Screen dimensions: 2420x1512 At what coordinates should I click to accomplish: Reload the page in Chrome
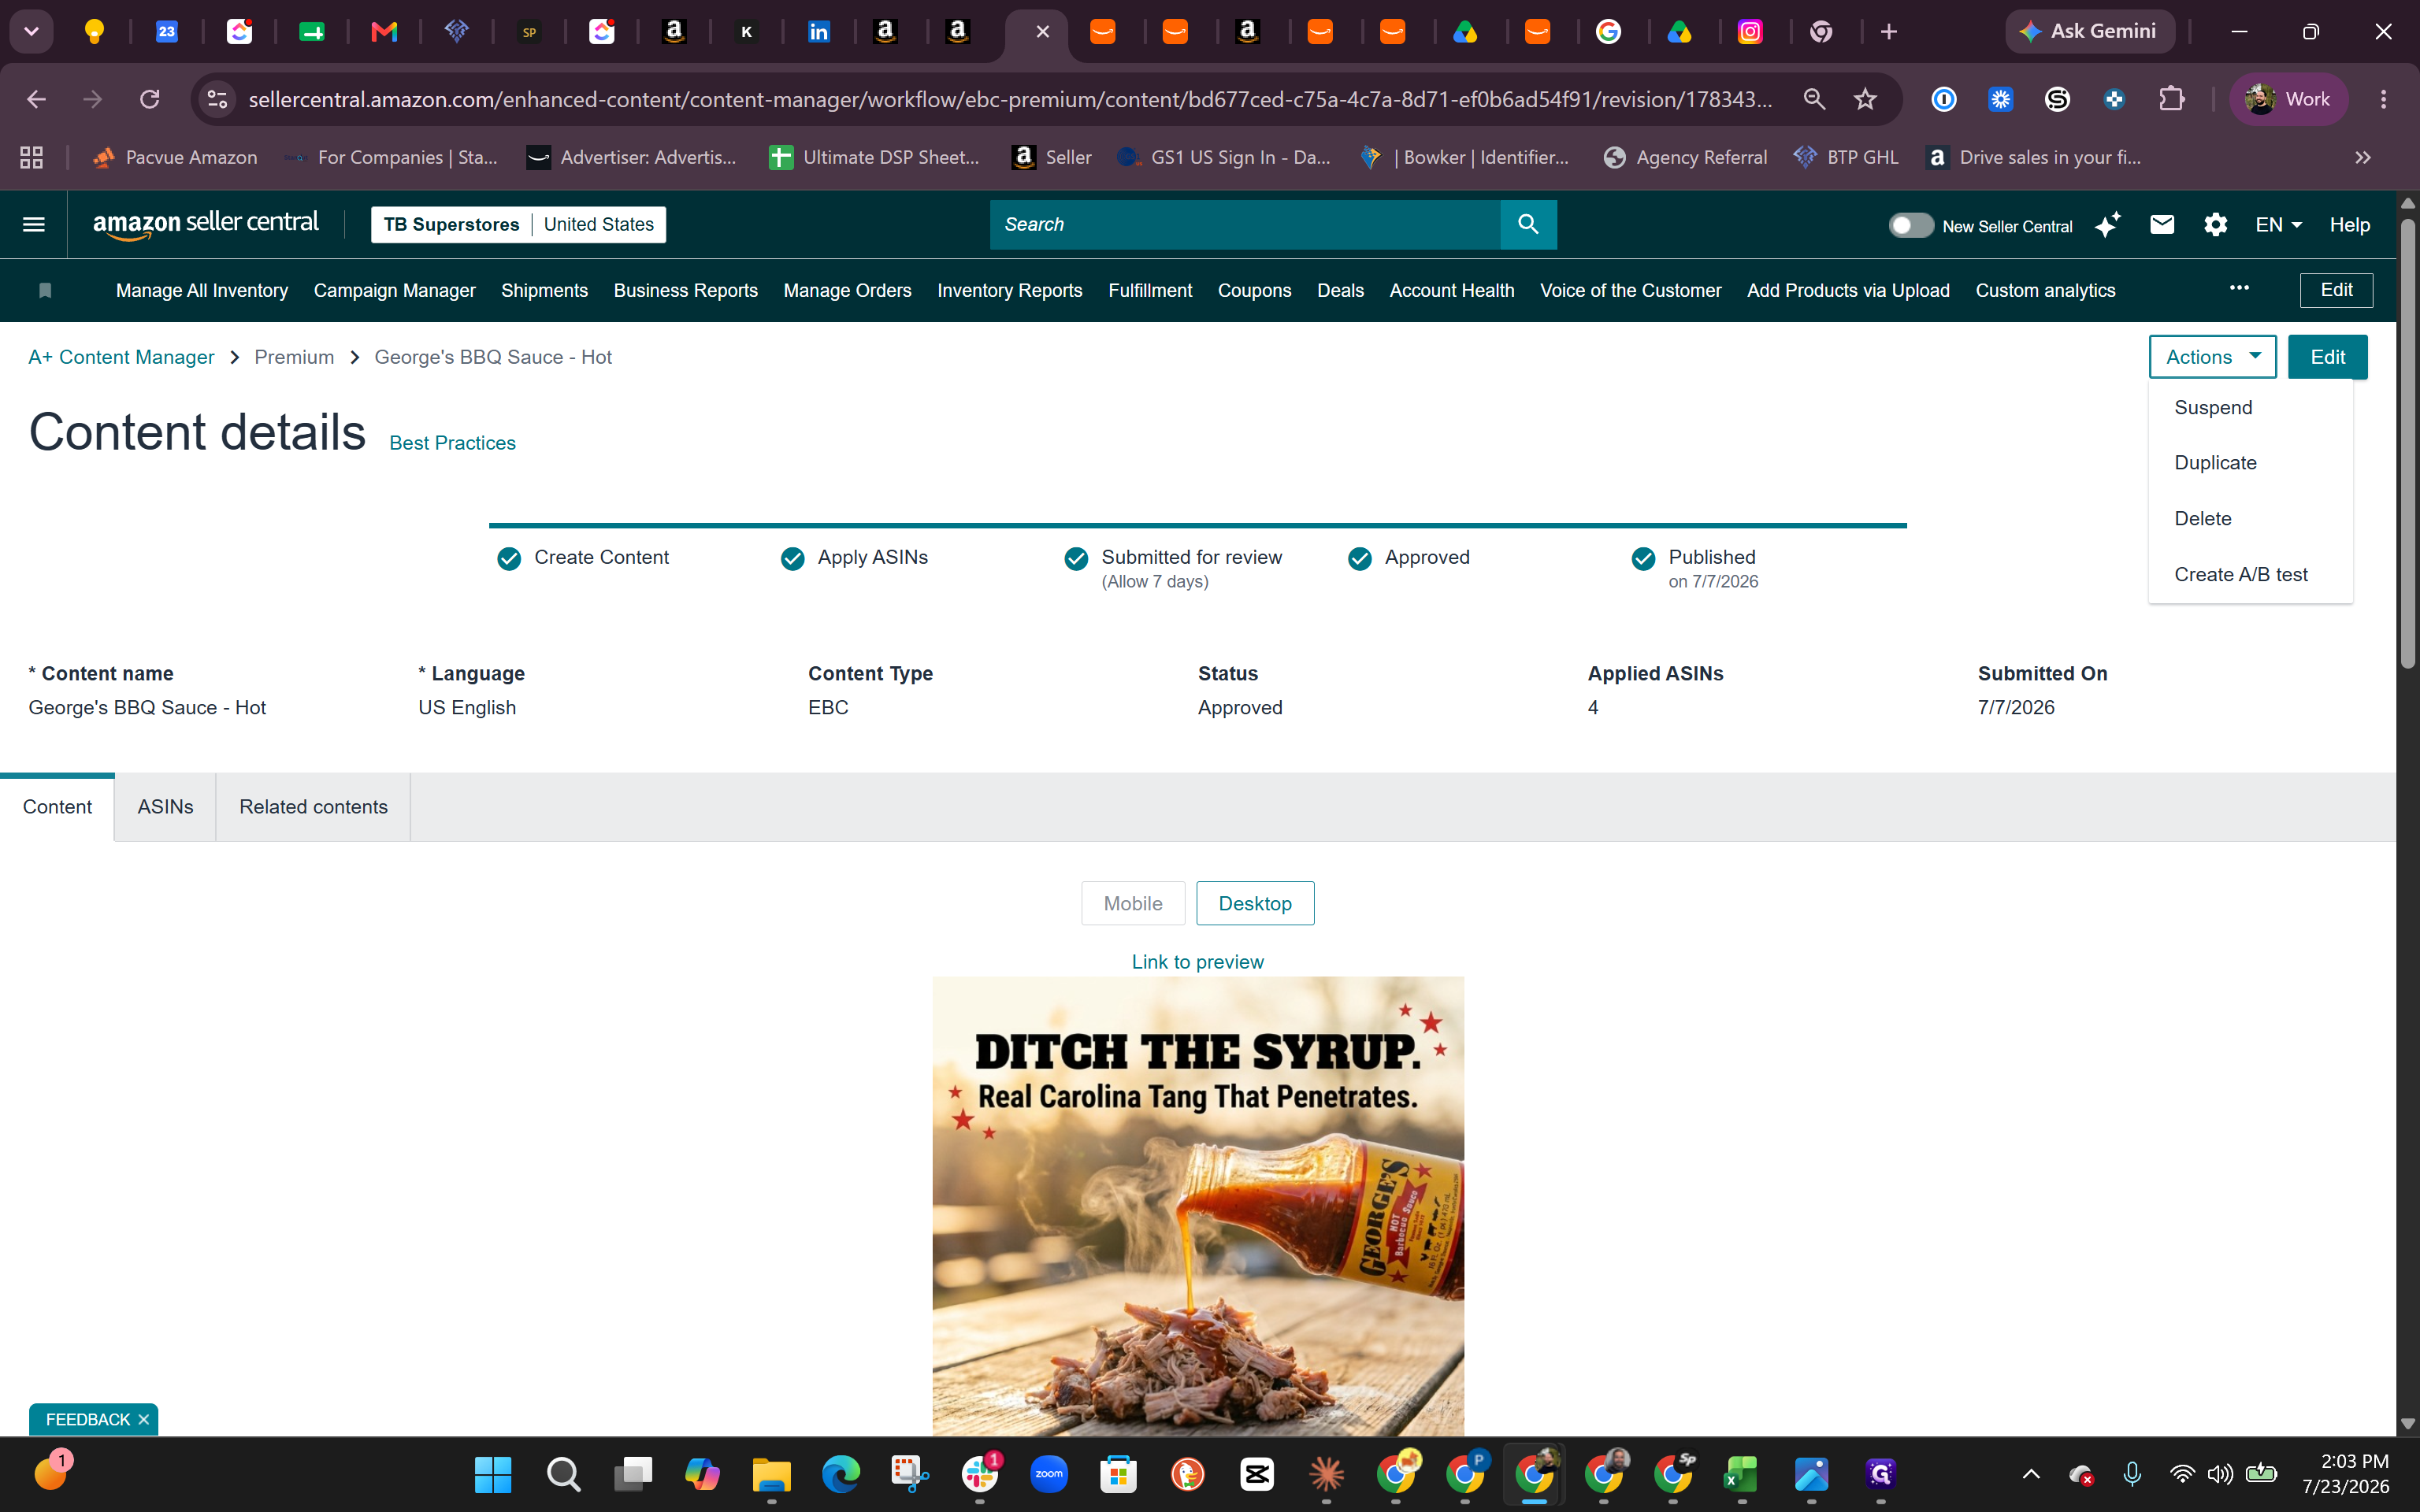tap(150, 99)
